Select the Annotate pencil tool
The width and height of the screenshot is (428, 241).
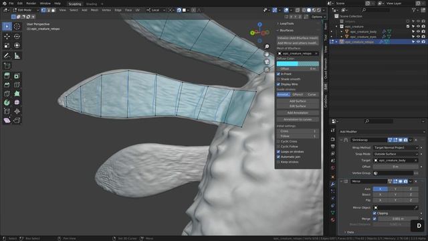tap(7, 56)
